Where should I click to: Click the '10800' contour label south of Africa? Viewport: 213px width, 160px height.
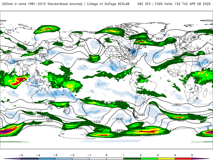coord(176,105)
